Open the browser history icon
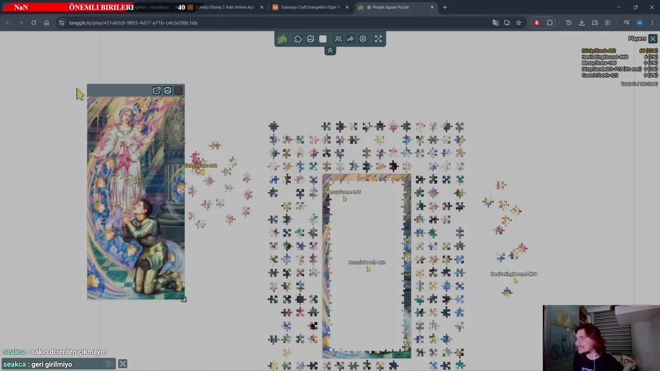660x371 pixels. (x=569, y=23)
